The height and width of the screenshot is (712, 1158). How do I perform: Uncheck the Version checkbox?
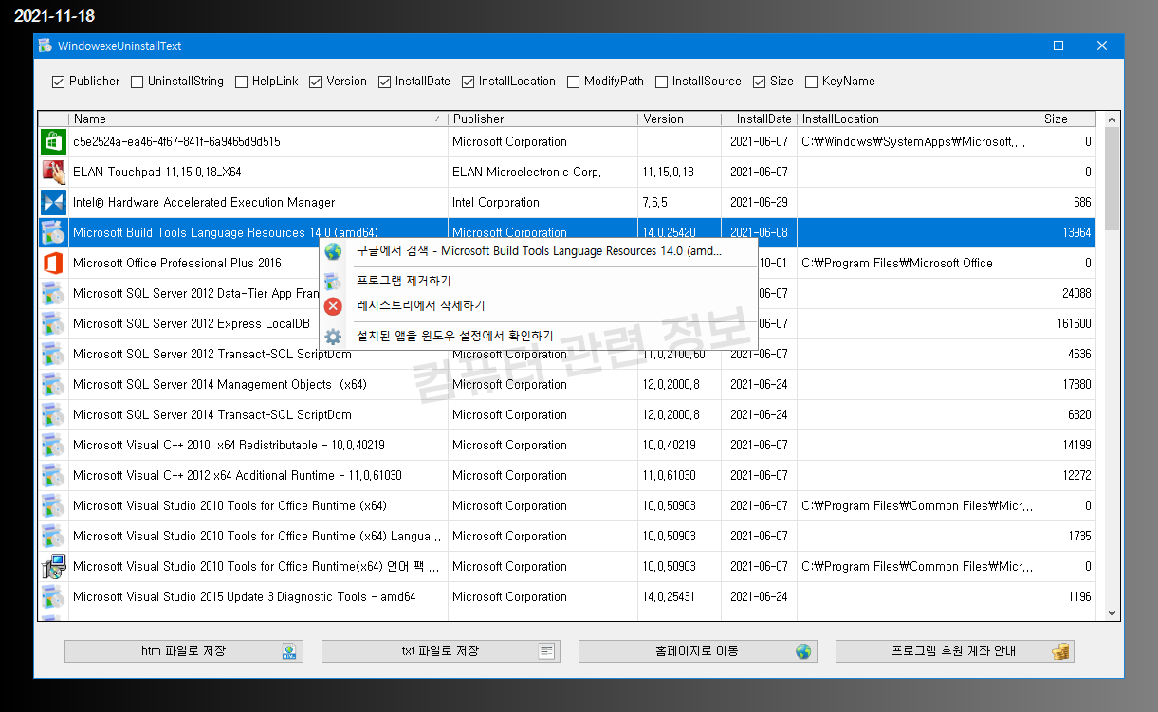coord(316,82)
